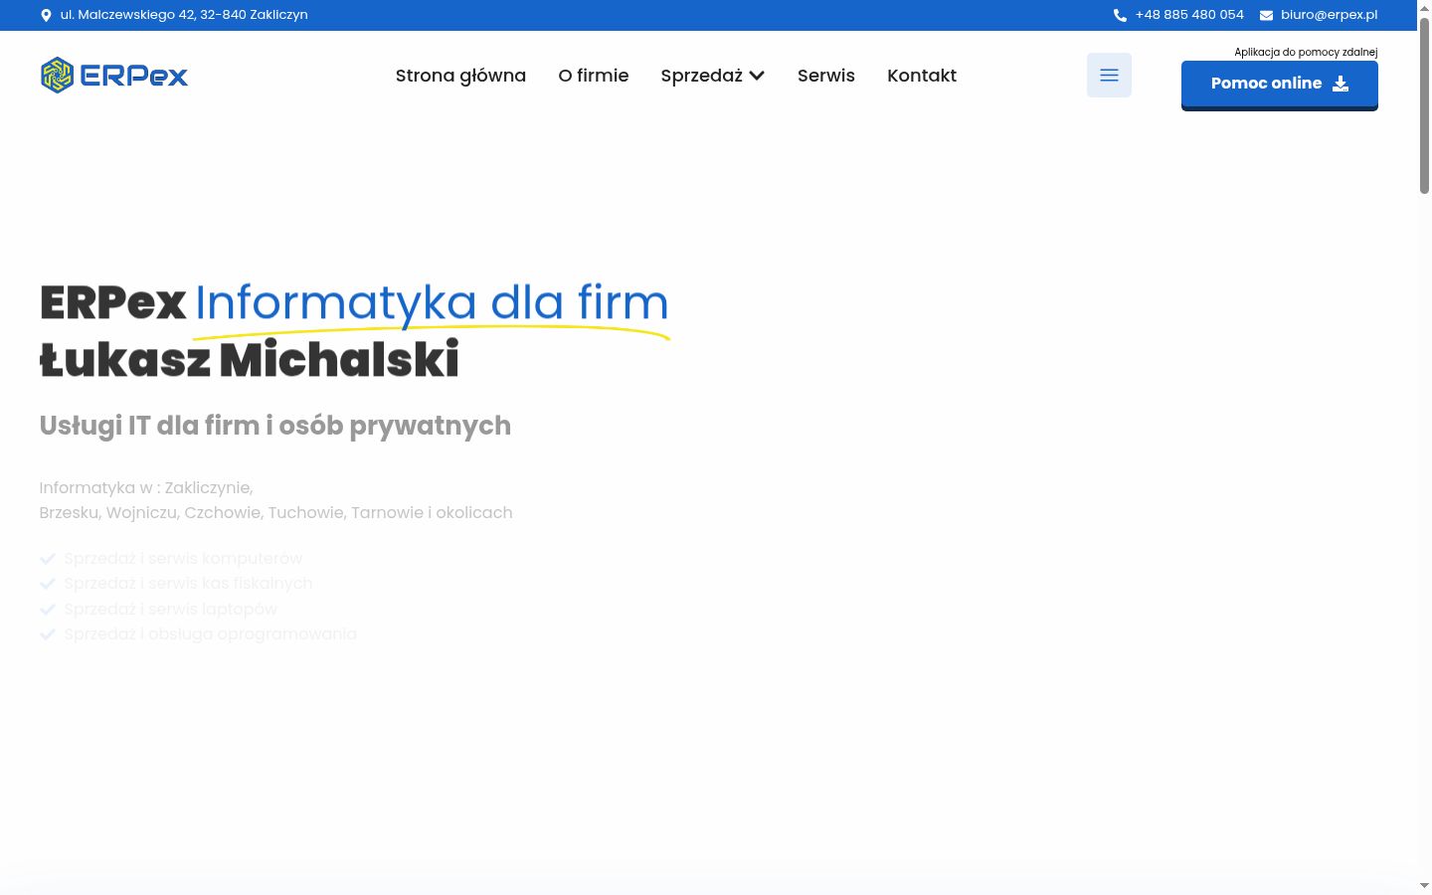The height and width of the screenshot is (895, 1432).
Task: Call phone number +48 885 480 054
Action: coord(1189,15)
